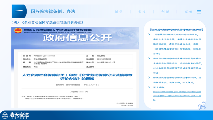Click the ministry name 中华人民共和国人力资源和社会保障部
This screenshot has width=213, height=120.
click(58, 30)
